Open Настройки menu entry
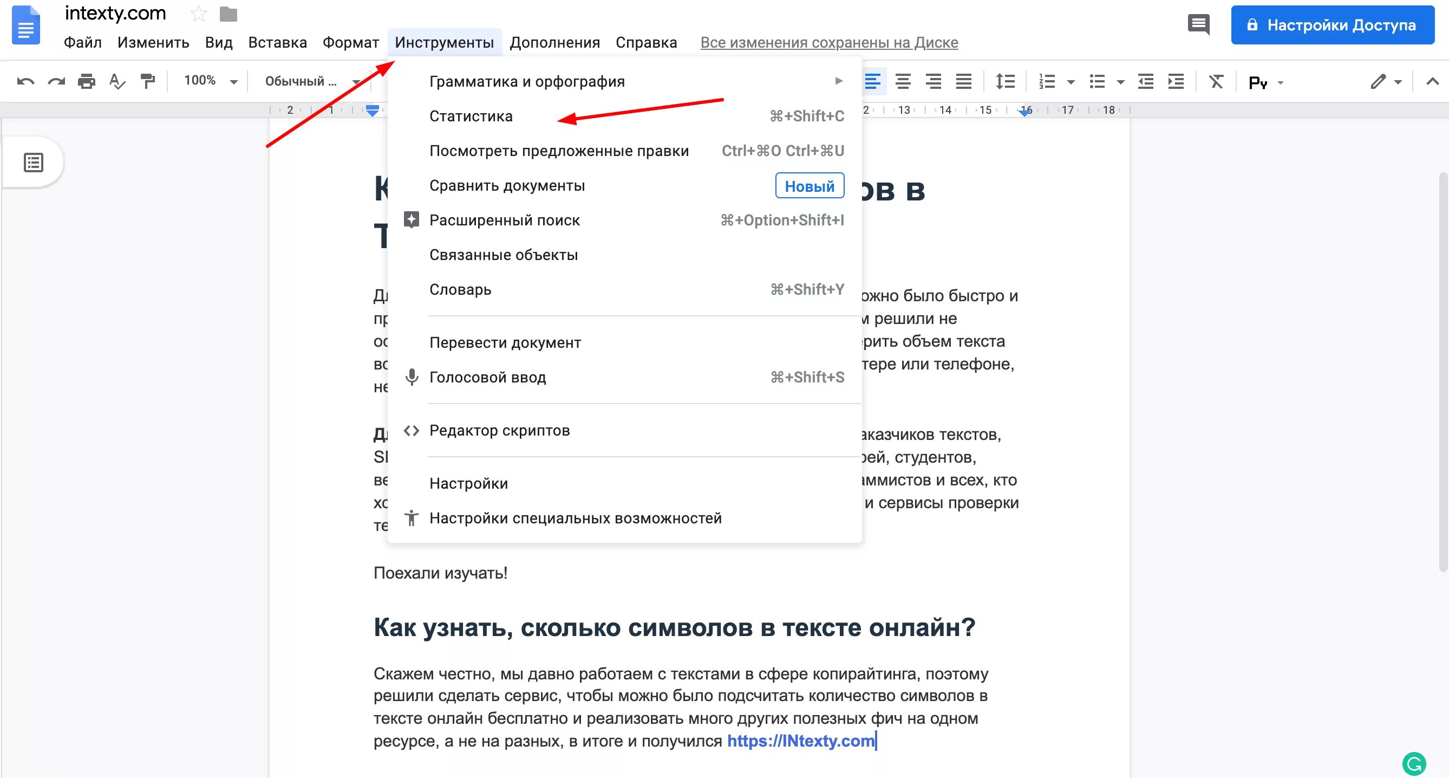 (x=624, y=483)
